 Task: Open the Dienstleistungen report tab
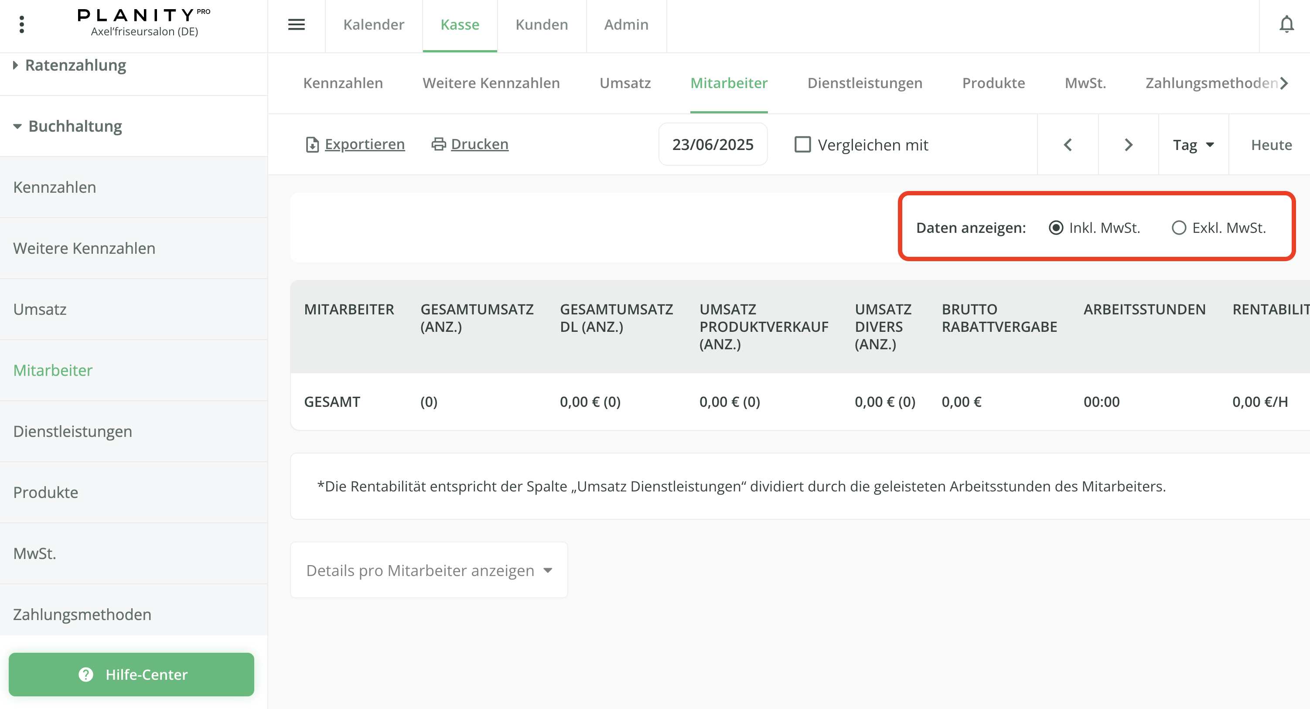(x=864, y=83)
